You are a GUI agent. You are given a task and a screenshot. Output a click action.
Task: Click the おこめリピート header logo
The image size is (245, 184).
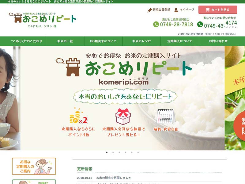pos(43,18)
